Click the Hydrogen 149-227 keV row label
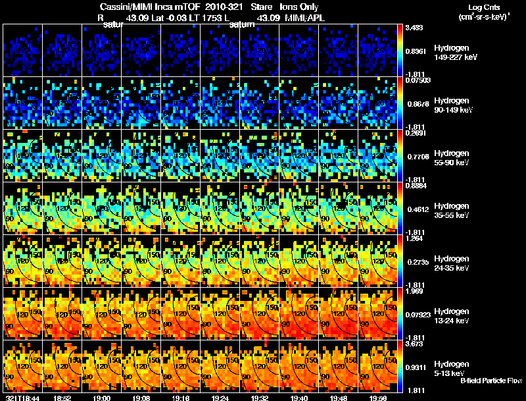The width and height of the screenshot is (526, 401). pyautogui.click(x=456, y=53)
